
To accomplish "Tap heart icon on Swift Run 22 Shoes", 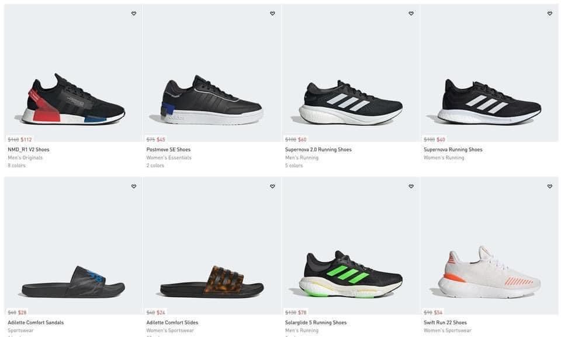I will (550, 187).
